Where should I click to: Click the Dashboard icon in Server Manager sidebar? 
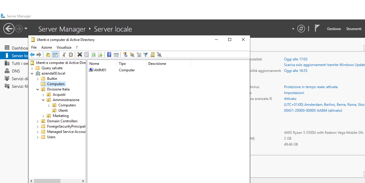[x=7, y=48]
